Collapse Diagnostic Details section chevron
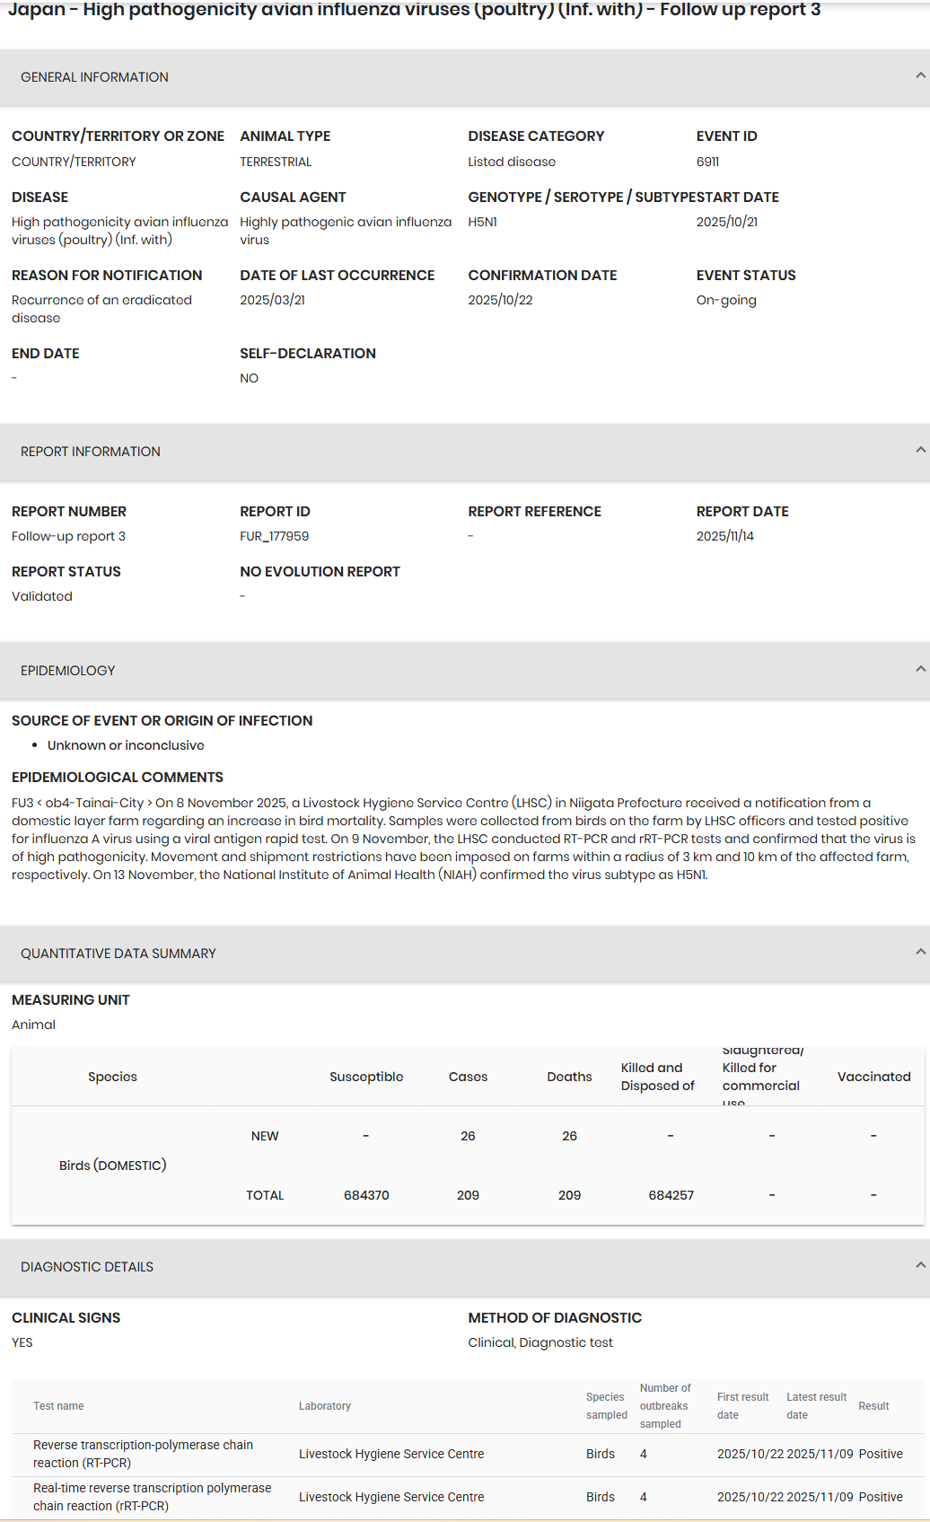 tap(920, 1265)
